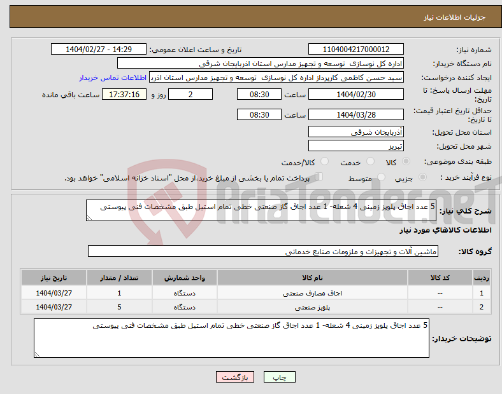Open اطلاعات تماس خریدار link
Screen dimensions: 502x394
point(113,78)
